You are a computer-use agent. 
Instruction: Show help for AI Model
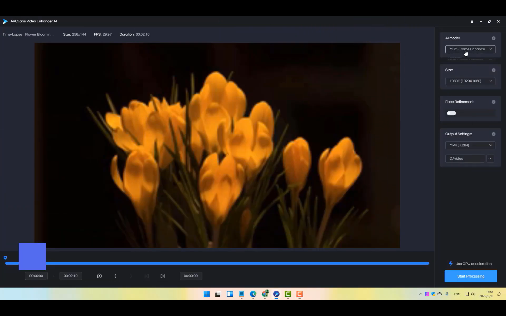pos(494,38)
